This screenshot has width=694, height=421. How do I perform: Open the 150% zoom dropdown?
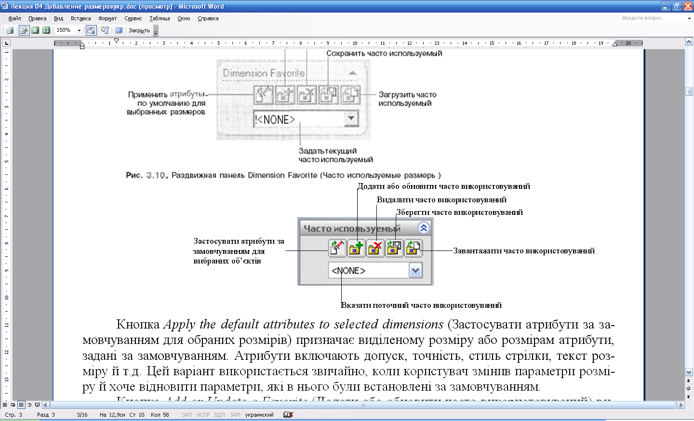[79, 30]
